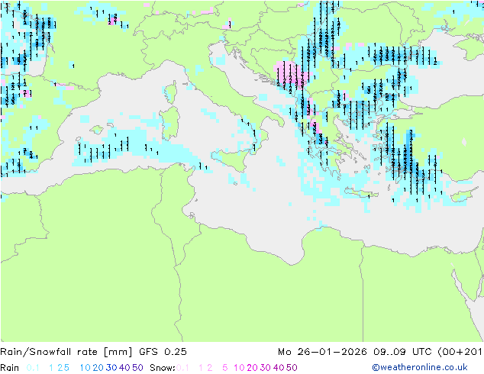The image size is (484, 374).
Task: Pick the Rain 40 legend color value
Action: pyautogui.click(x=124, y=368)
